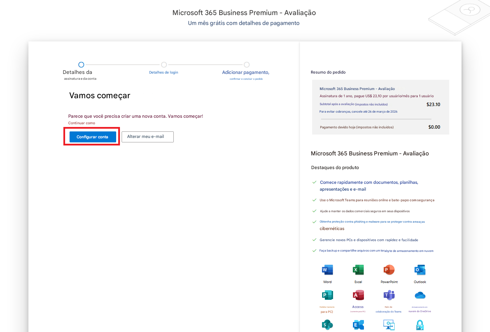Click Comece rapidamente com documentos highlight
Image resolution: width=490 pixels, height=332 pixels.
[369, 186]
